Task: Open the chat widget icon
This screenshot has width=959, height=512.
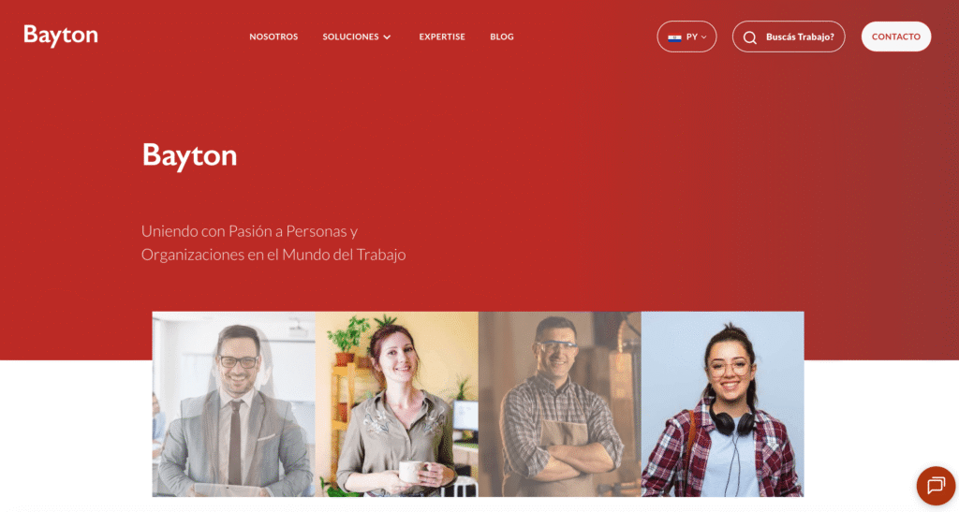Action: pos(936,486)
